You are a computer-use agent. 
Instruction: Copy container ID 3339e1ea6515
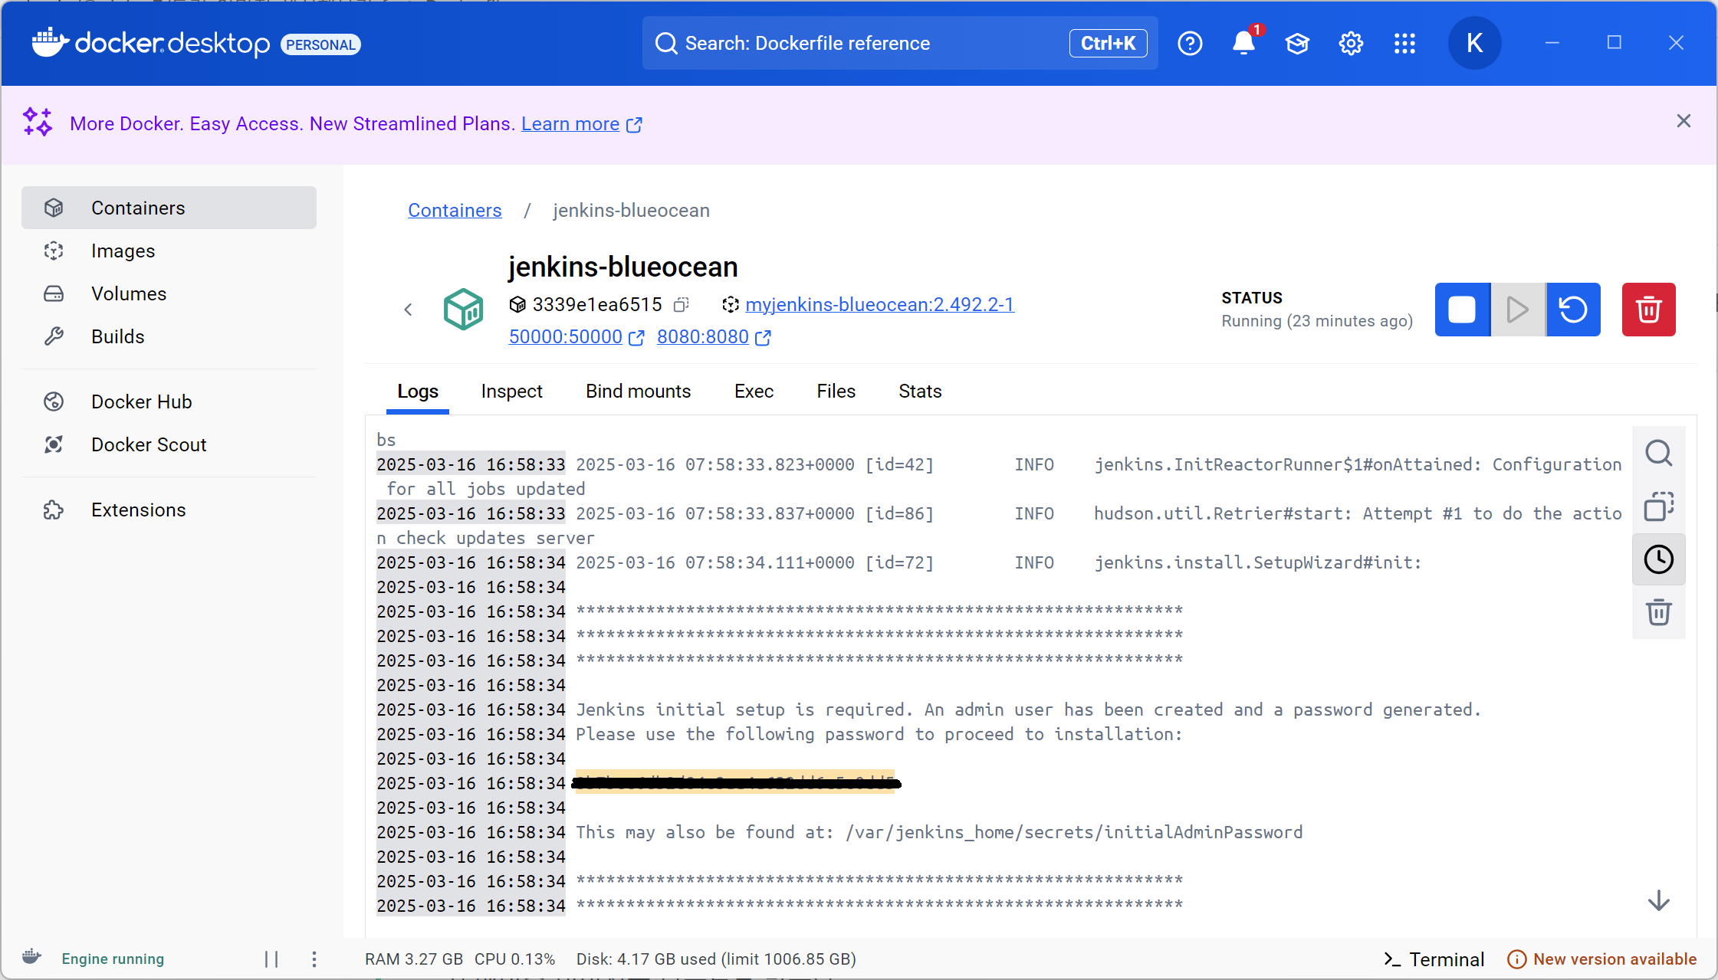click(681, 305)
